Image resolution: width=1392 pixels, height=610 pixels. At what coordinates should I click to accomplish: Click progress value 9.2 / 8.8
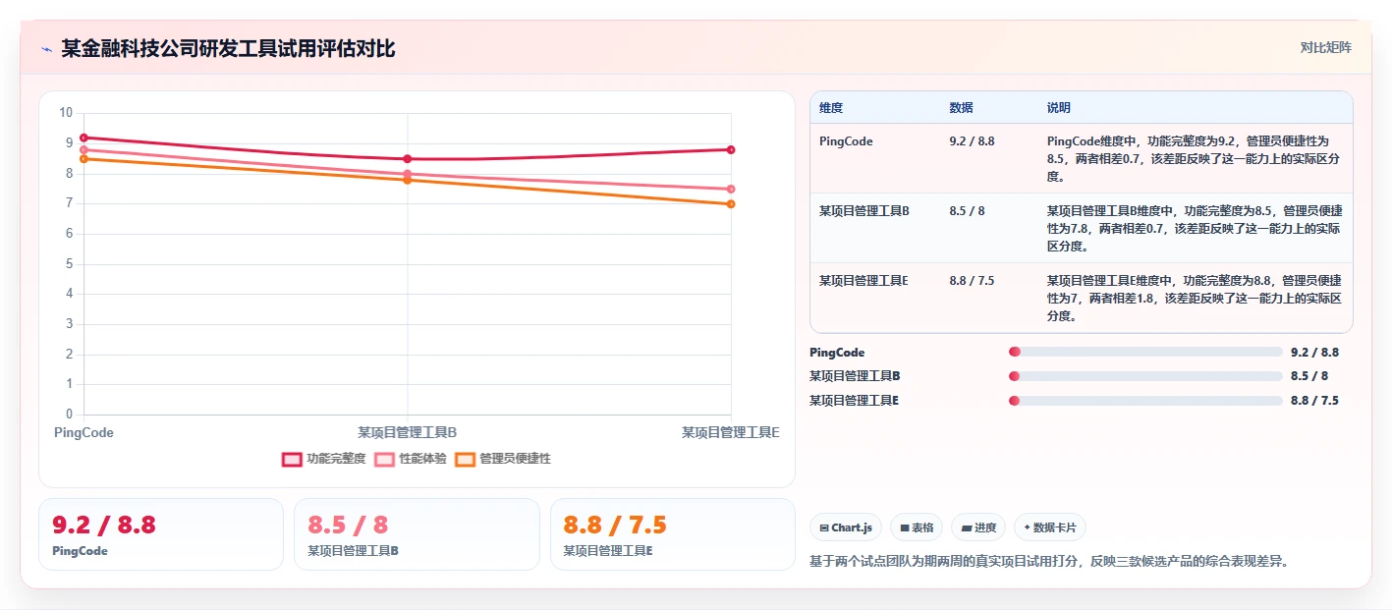1314,352
